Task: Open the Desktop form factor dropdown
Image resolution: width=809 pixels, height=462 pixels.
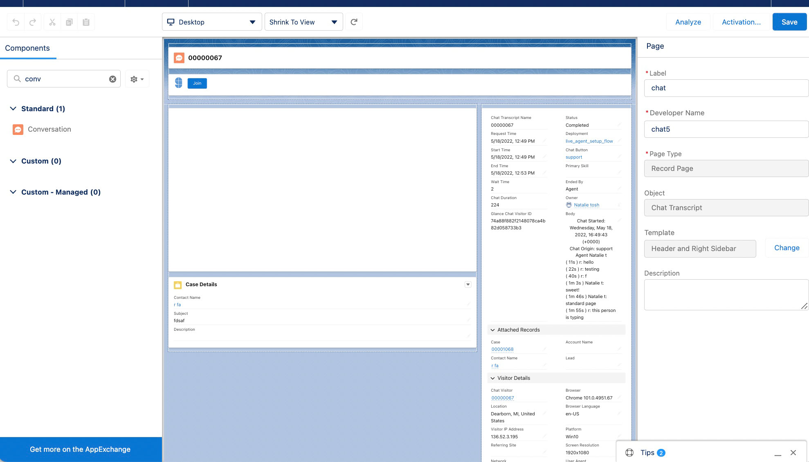Action: coord(212,22)
